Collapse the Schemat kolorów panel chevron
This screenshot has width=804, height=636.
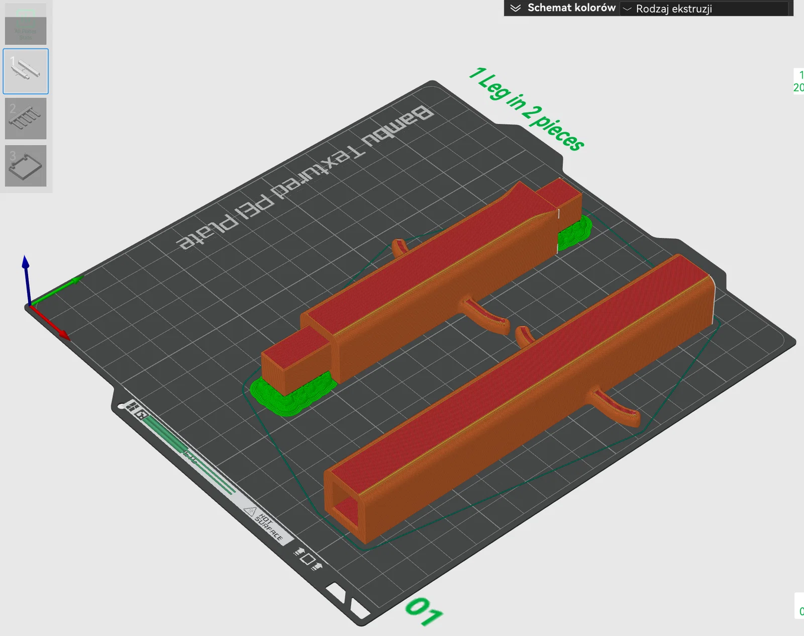[x=515, y=8]
